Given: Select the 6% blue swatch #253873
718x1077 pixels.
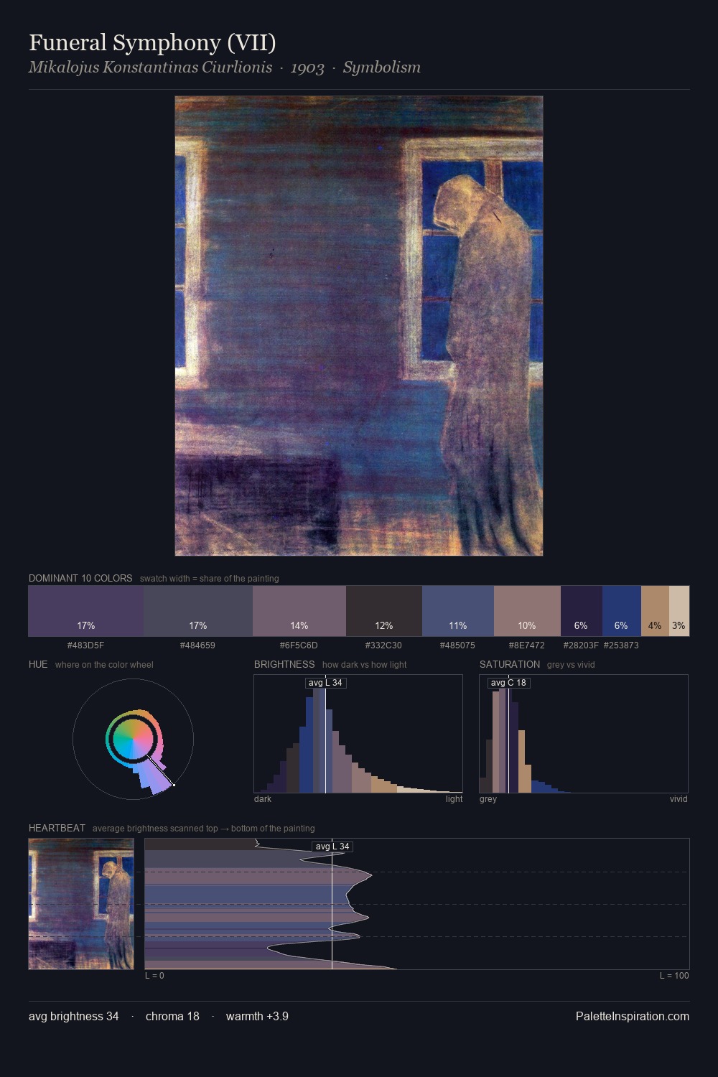Looking at the screenshot, I should click(622, 611).
